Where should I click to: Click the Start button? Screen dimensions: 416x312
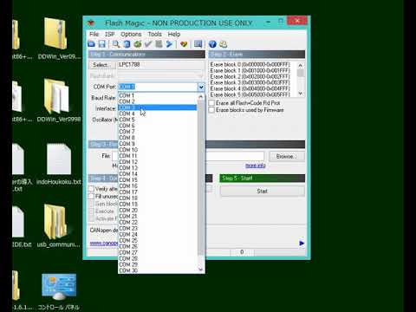click(x=263, y=191)
